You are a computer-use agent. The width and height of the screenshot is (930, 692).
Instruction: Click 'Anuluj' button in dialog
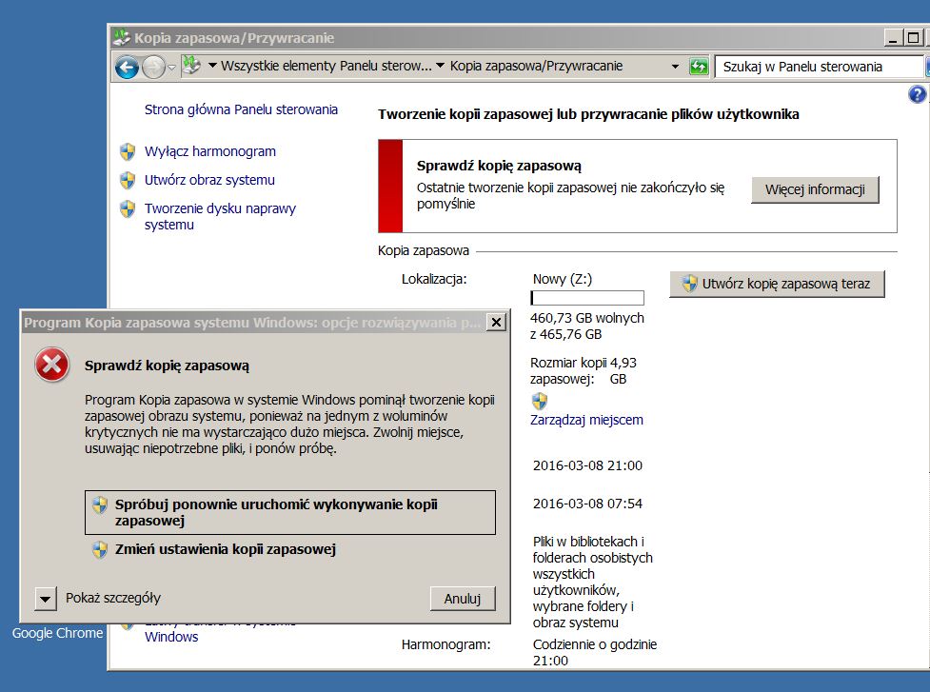463,599
